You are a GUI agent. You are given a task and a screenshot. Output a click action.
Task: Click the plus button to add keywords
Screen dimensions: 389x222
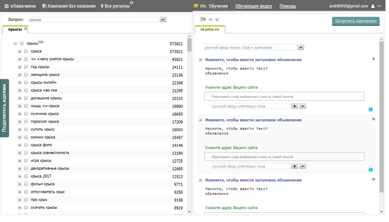tap(294, 106)
